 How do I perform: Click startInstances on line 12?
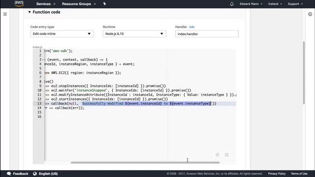pos(72,99)
